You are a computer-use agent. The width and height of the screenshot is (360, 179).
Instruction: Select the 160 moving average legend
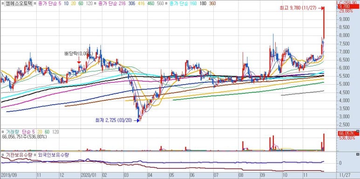194,4
